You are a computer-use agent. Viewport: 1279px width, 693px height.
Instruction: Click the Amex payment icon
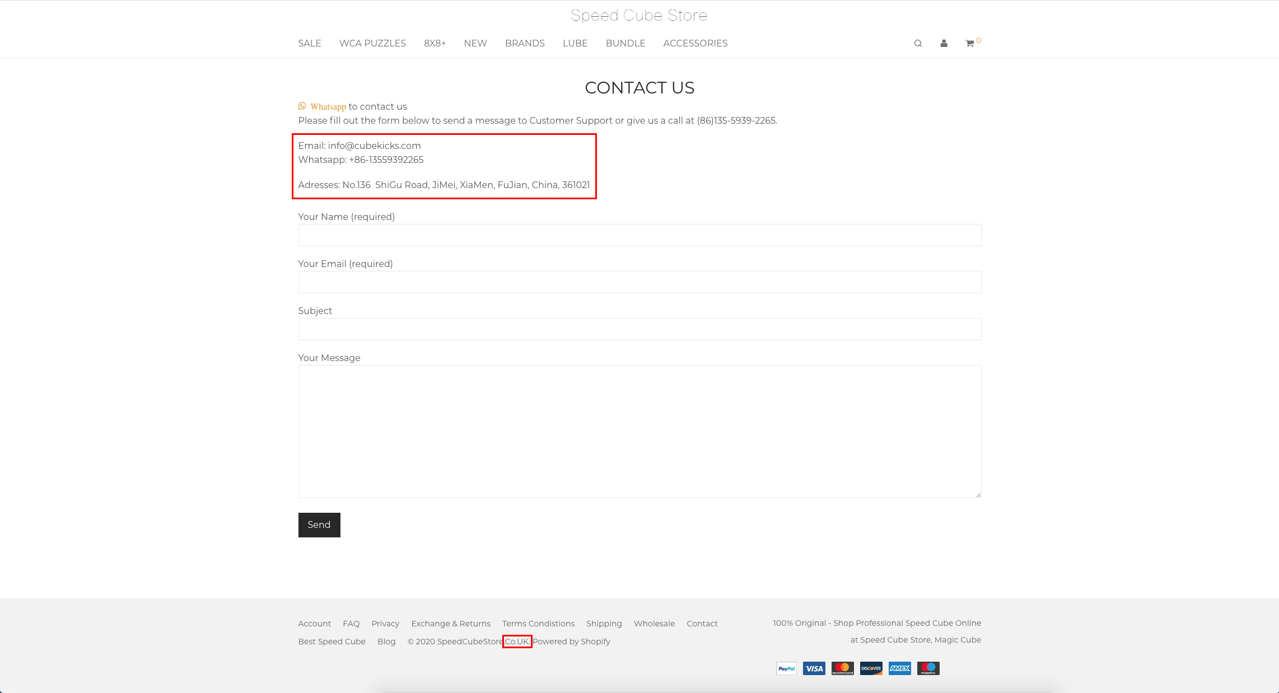900,668
